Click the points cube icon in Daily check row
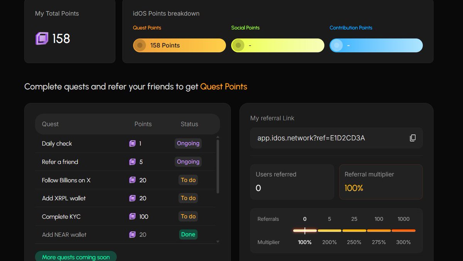This screenshot has width=463, height=261. (132, 144)
